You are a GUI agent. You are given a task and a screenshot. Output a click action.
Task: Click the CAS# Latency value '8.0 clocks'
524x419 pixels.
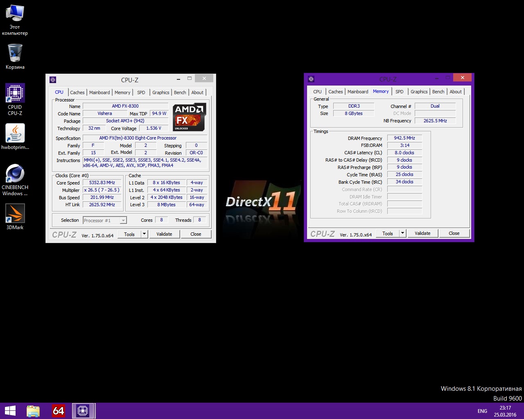point(404,153)
